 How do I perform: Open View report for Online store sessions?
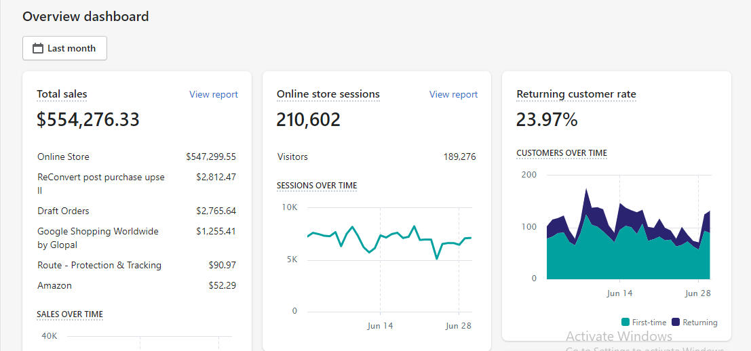pyautogui.click(x=453, y=95)
